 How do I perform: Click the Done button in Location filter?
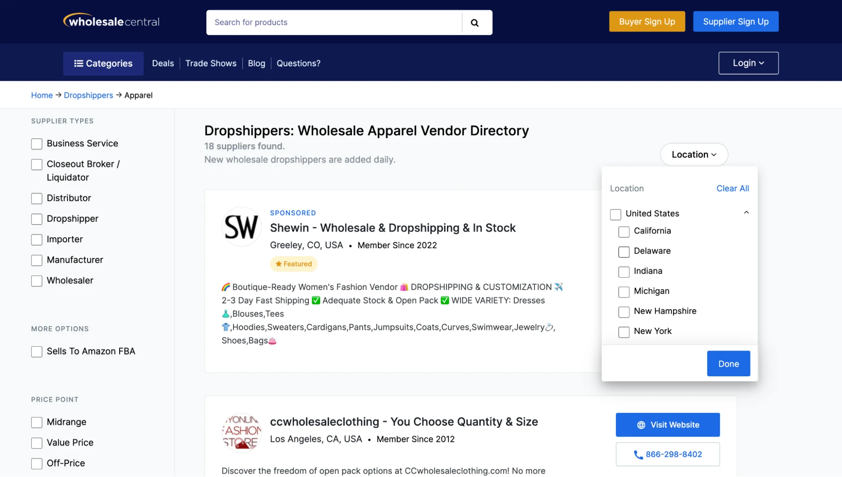pyautogui.click(x=728, y=363)
